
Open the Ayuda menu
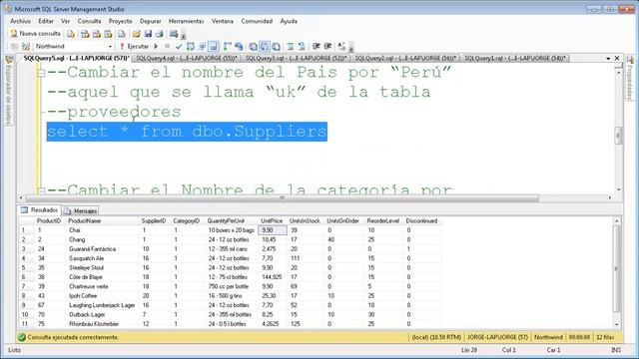[289, 21]
